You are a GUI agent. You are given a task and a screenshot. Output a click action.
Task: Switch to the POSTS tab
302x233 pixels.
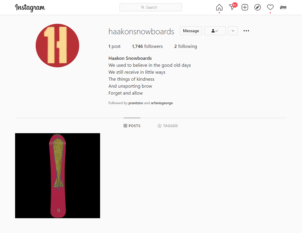[132, 126]
